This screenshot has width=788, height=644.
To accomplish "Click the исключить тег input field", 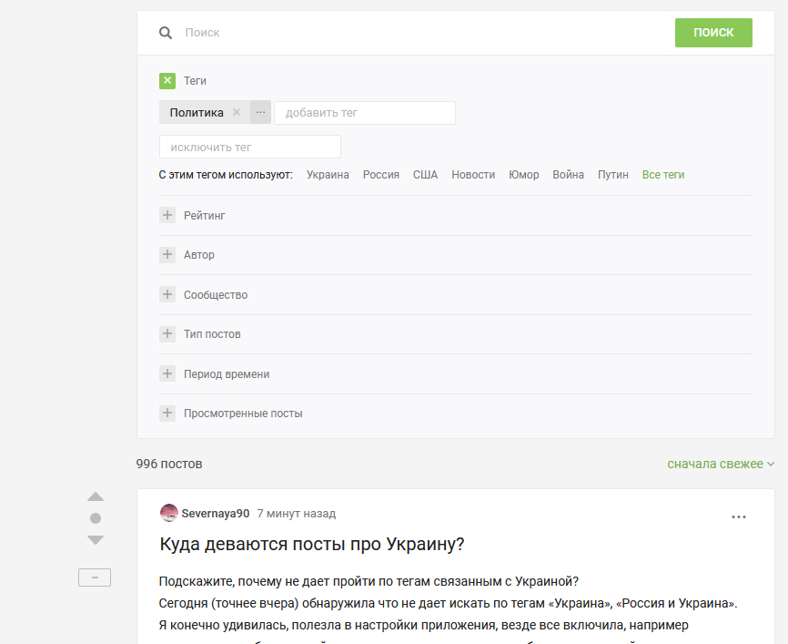I will (249, 147).
